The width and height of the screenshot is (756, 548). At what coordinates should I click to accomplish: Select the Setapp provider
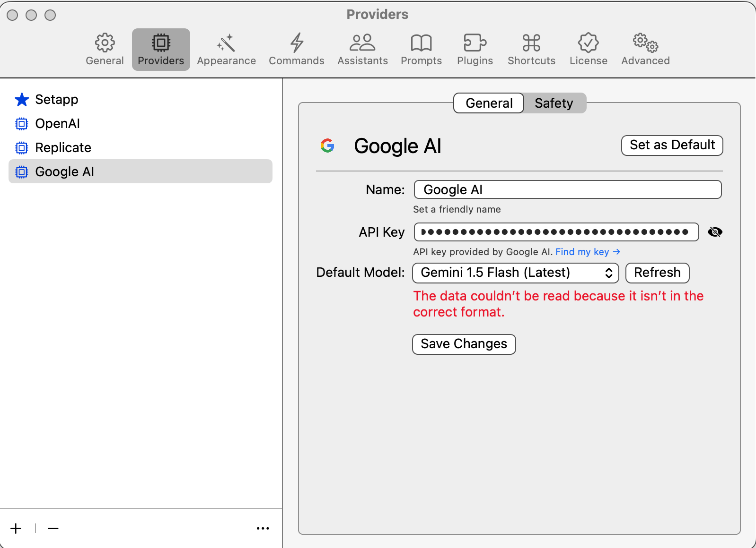coord(141,100)
